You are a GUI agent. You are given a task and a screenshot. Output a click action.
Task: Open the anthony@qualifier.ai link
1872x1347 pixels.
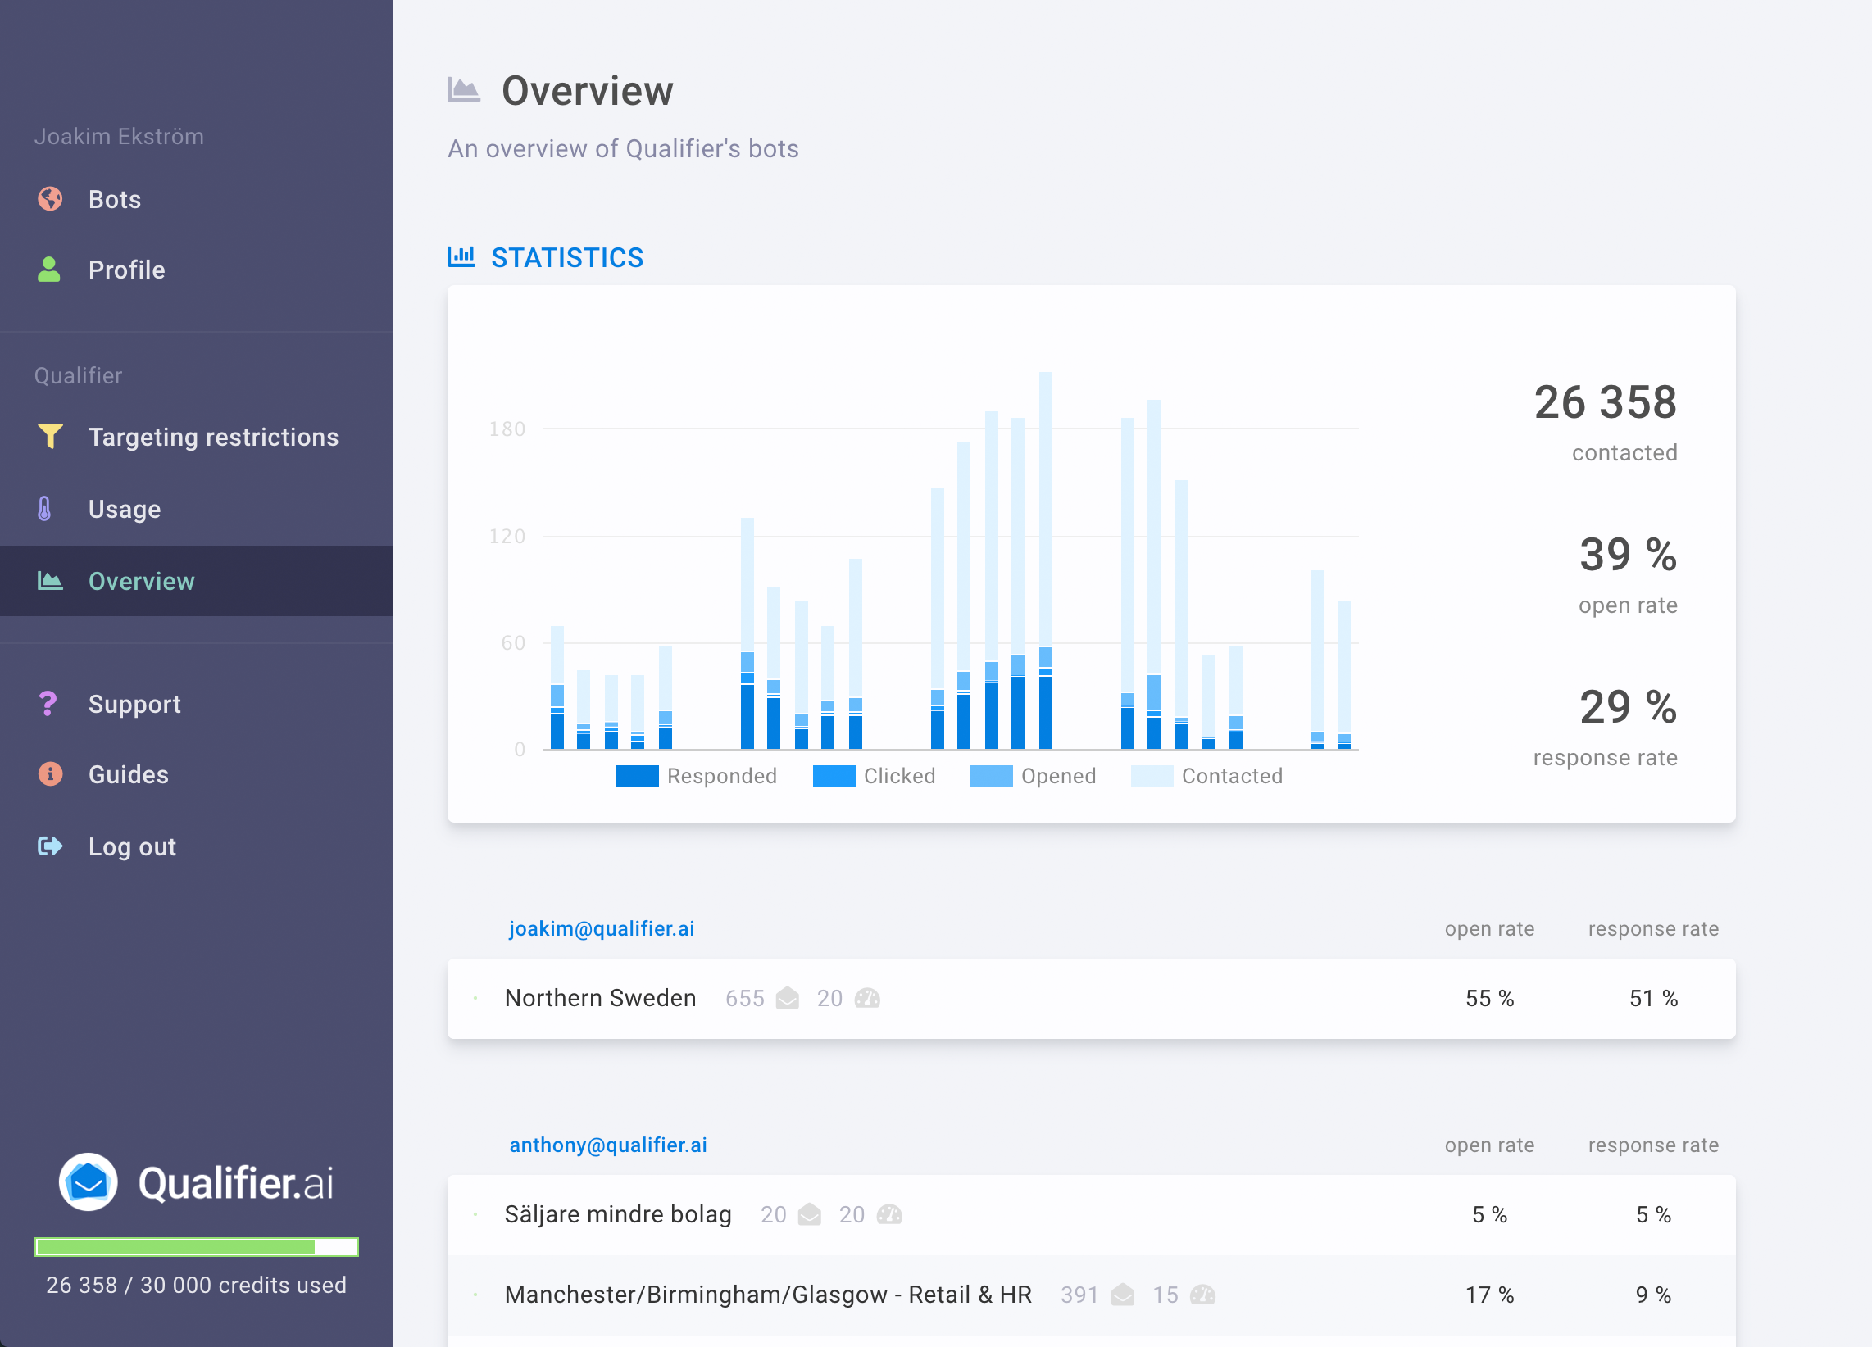(x=607, y=1145)
